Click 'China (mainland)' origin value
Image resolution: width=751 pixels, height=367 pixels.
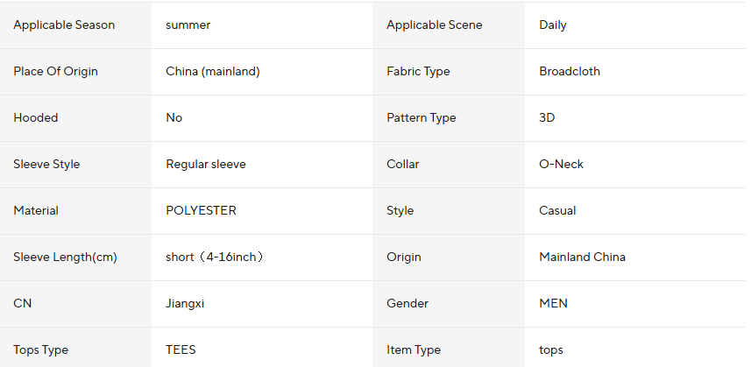click(212, 72)
